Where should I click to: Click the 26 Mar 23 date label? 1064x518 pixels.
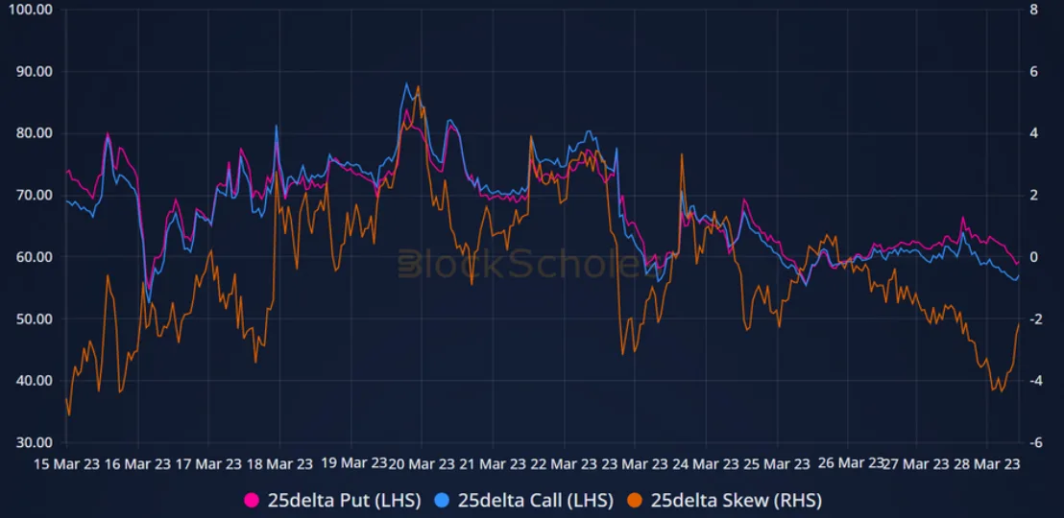(850, 463)
